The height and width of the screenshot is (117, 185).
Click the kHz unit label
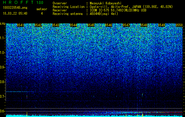tap(3, 24)
